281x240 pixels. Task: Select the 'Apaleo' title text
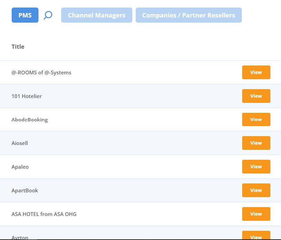(x=20, y=167)
